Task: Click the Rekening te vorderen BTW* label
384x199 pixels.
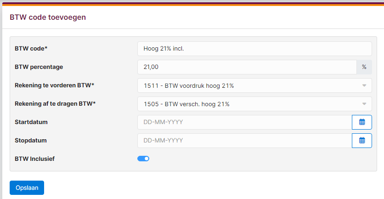Action: click(x=54, y=85)
